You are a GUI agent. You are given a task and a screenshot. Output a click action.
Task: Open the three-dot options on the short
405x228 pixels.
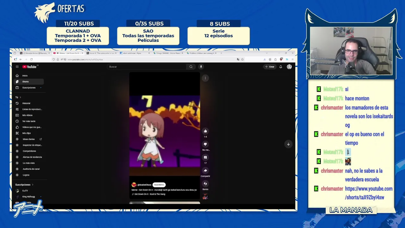205,78
